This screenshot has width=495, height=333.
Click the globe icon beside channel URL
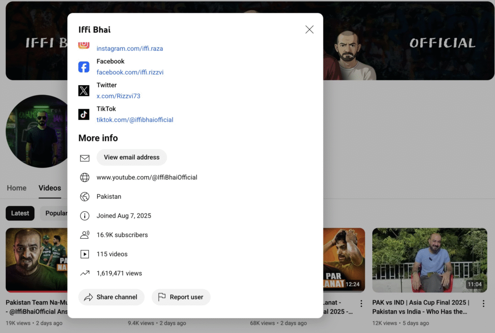85,177
